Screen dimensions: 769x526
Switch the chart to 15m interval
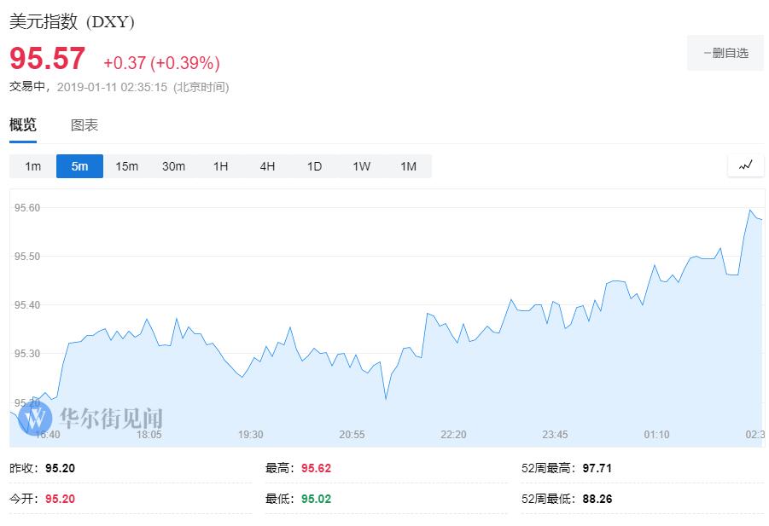(x=126, y=166)
